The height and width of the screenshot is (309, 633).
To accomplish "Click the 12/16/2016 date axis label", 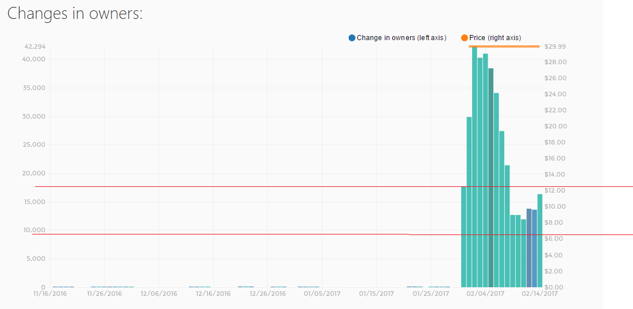I will click(x=213, y=294).
